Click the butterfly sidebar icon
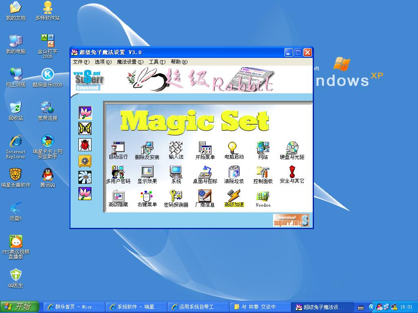 tap(85, 128)
